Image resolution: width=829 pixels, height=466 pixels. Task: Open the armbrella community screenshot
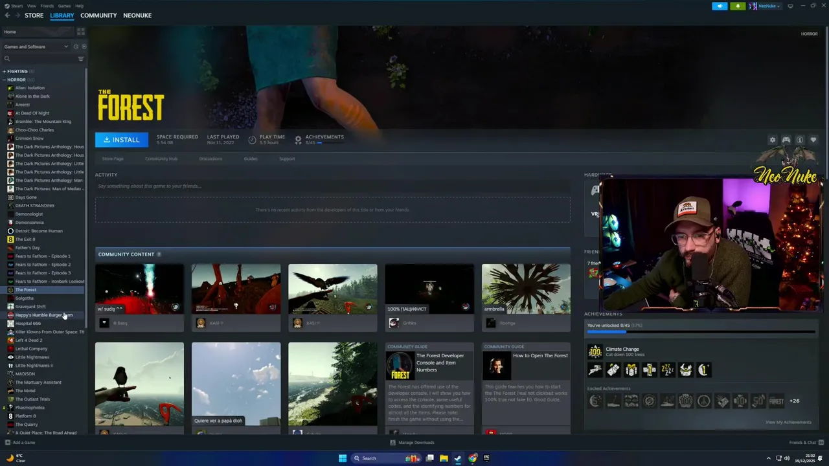point(526,289)
